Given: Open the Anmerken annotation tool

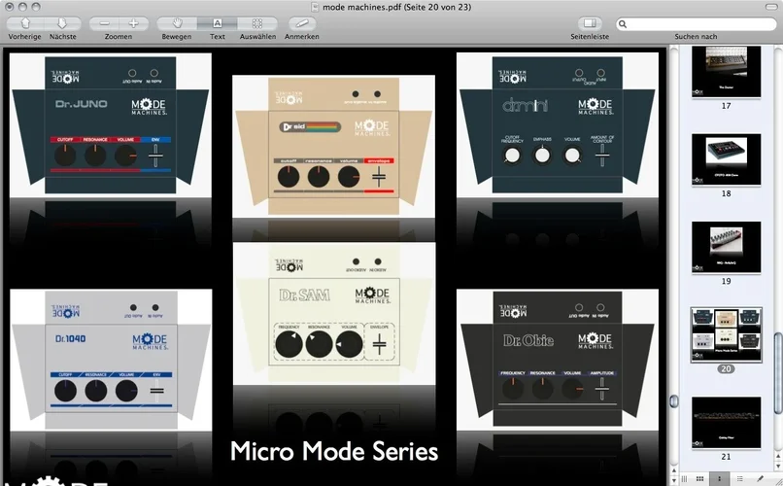Looking at the screenshot, I should (x=302, y=23).
